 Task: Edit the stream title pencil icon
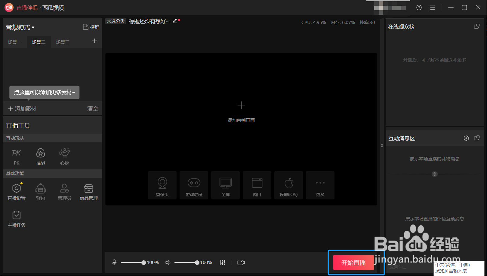pyautogui.click(x=175, y=21)
